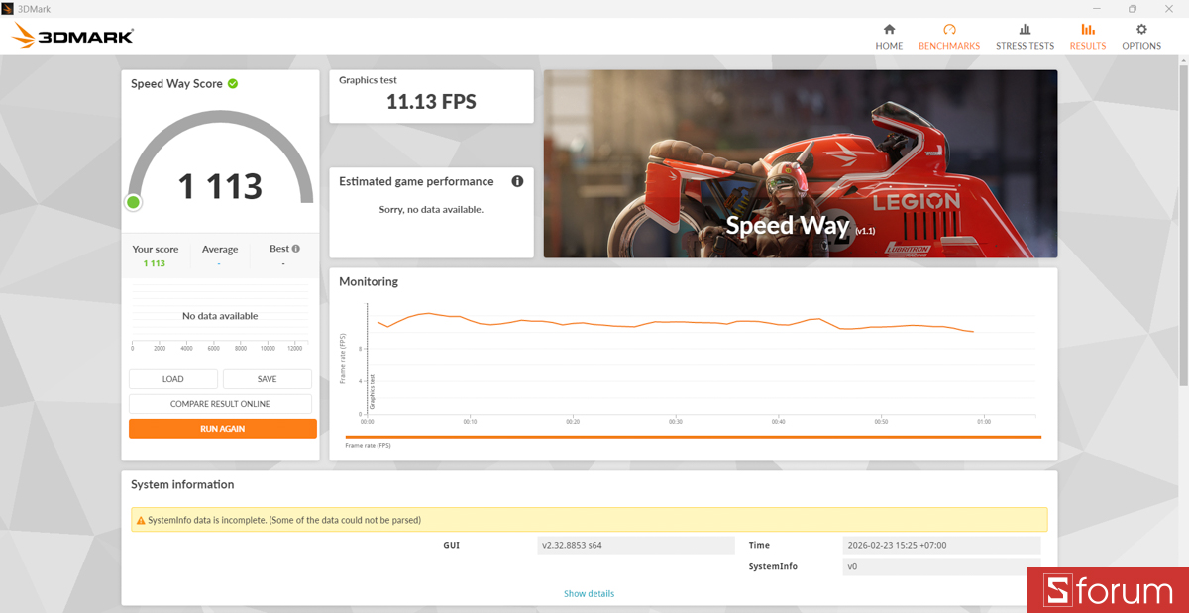Click the green handle on the score gauge
The image size is (1189, 613).
tap(133, 201)
